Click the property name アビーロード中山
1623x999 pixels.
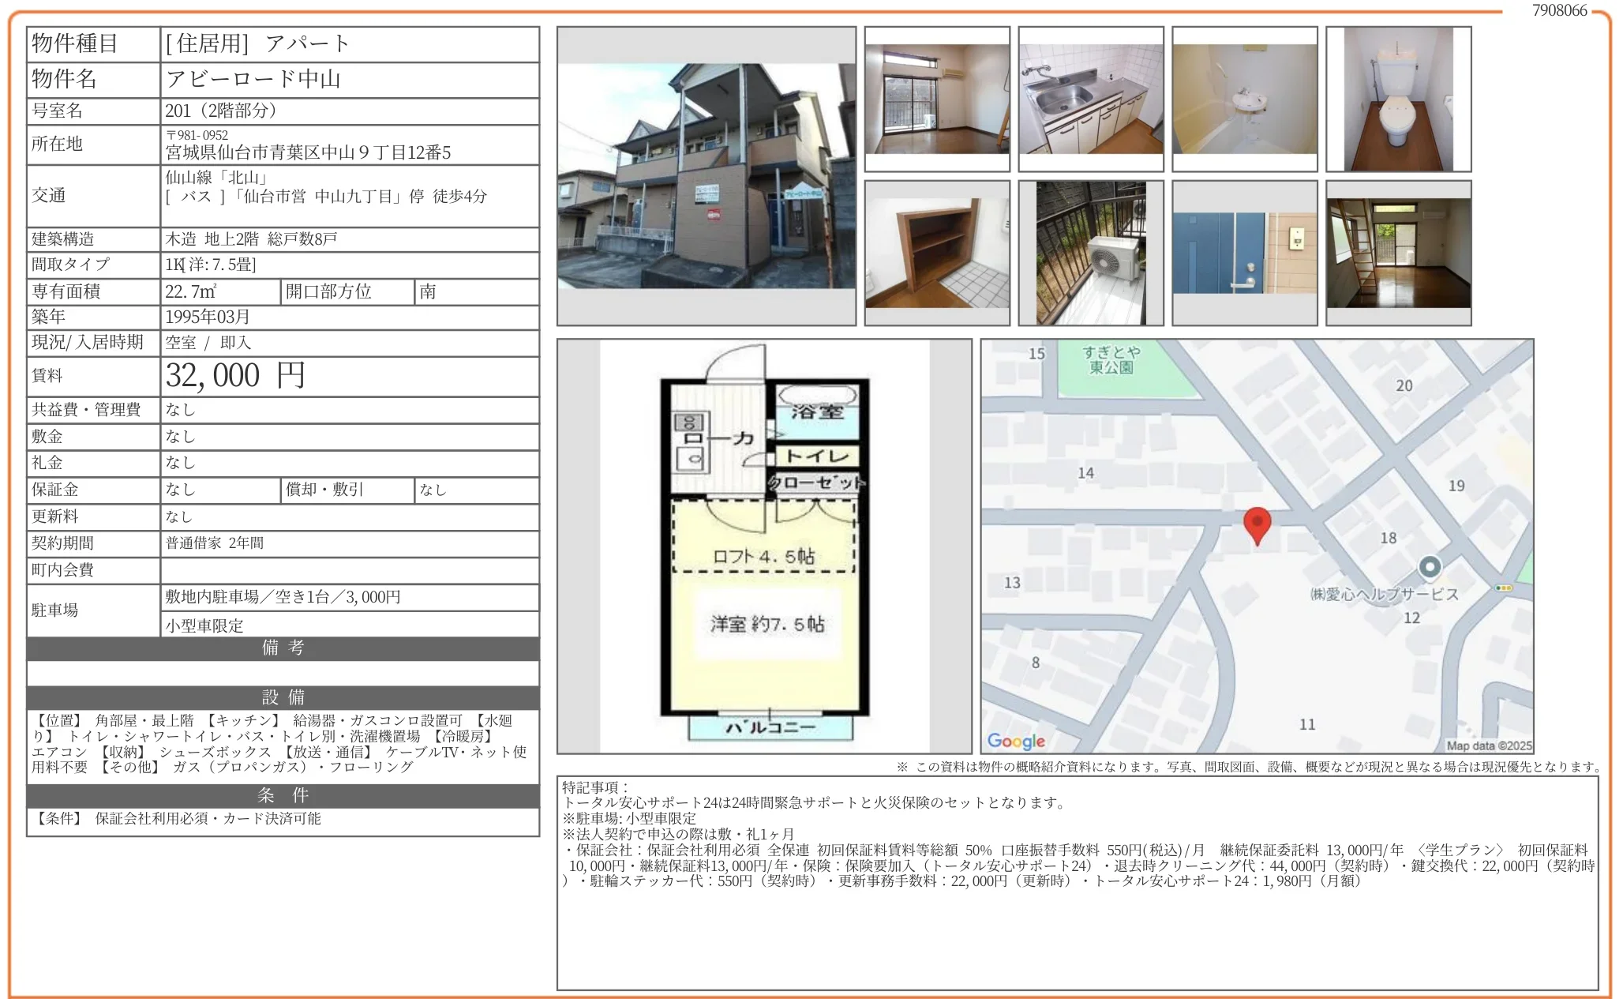[253, 79]
